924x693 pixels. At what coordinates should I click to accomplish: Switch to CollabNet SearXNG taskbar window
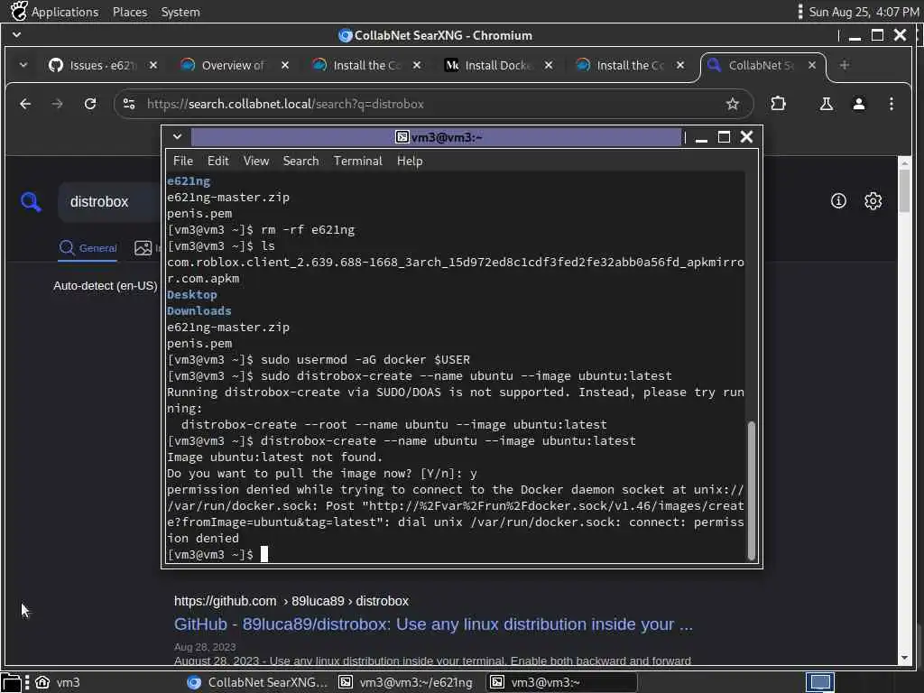pos(257,682)
